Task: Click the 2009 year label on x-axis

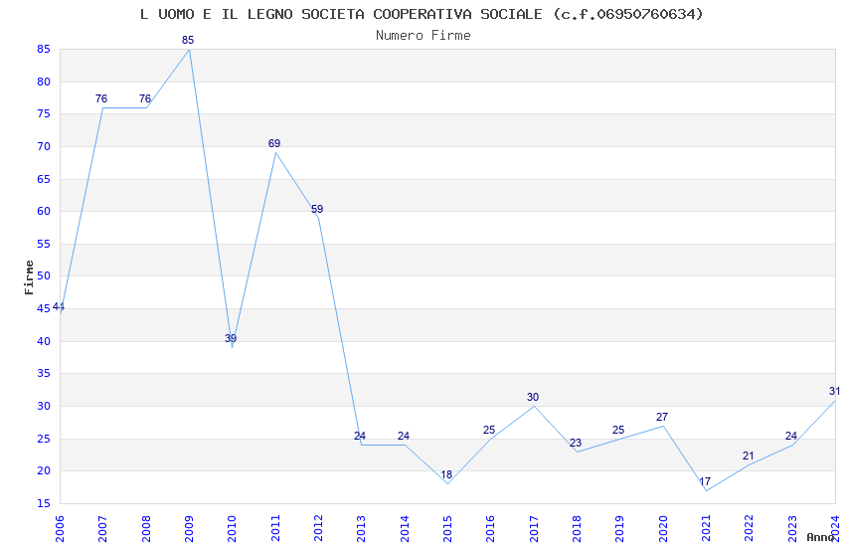Action: [x=189, y=528]
